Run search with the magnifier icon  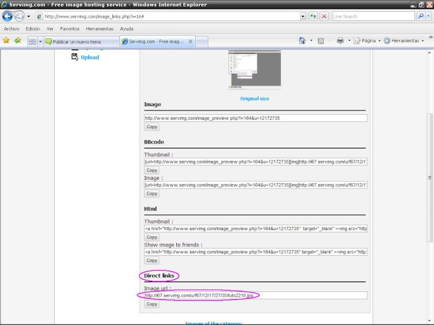click(421, 16)
